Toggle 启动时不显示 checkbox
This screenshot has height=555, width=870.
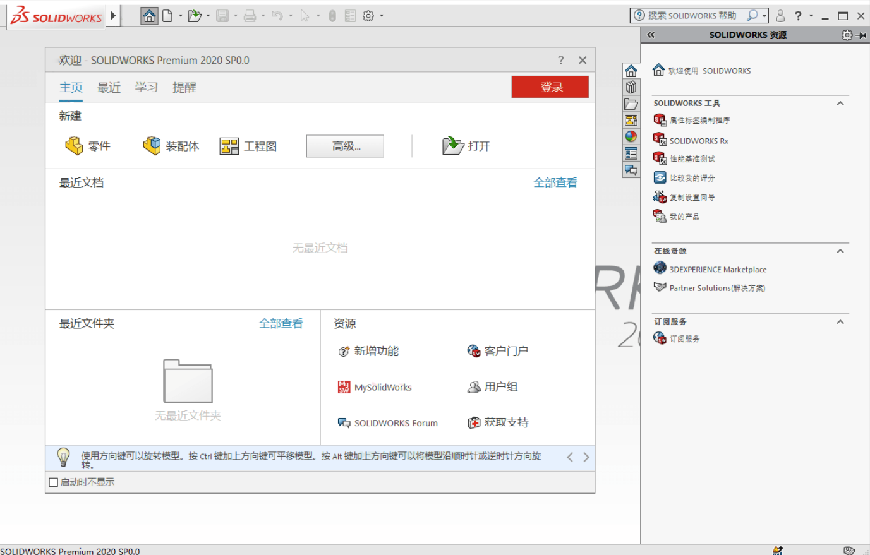pos(54,482)
